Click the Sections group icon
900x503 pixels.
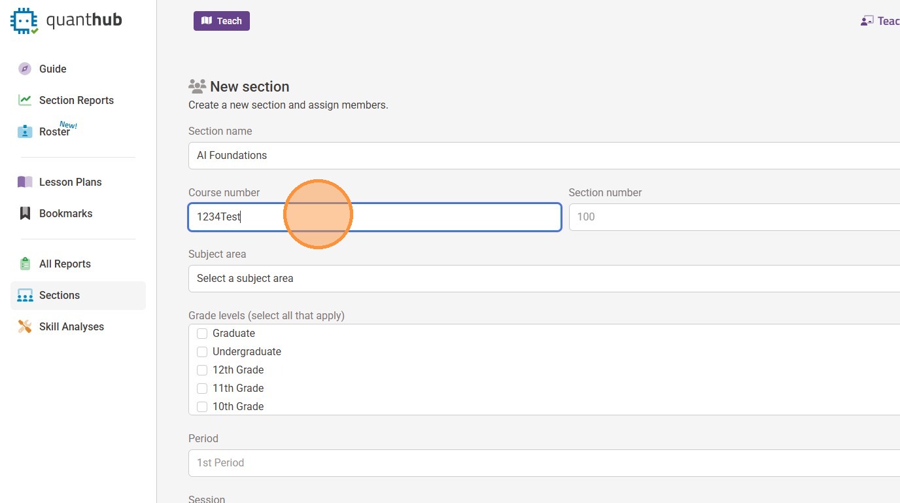pyautogui.click(x=25, y=296)
